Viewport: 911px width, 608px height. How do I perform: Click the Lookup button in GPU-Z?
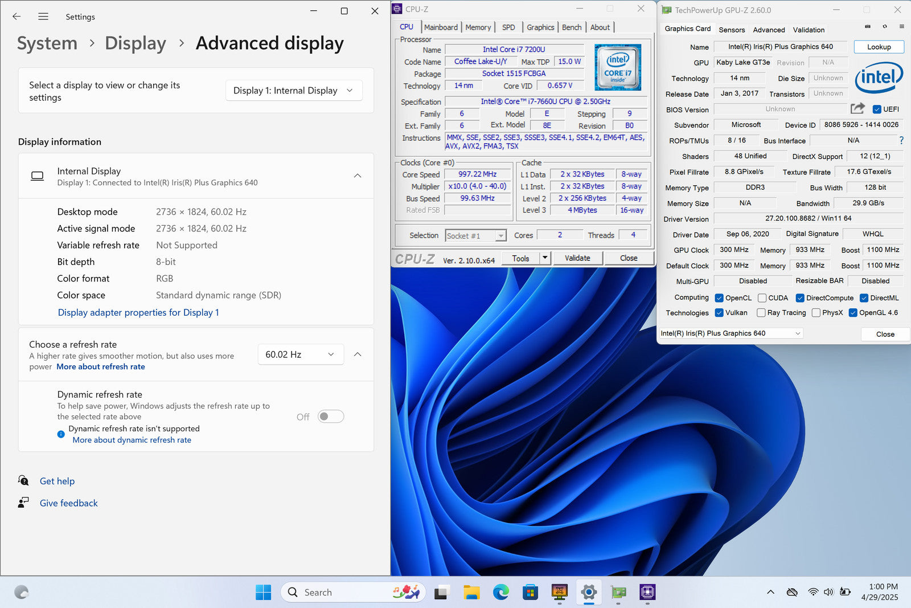(879, 47)
